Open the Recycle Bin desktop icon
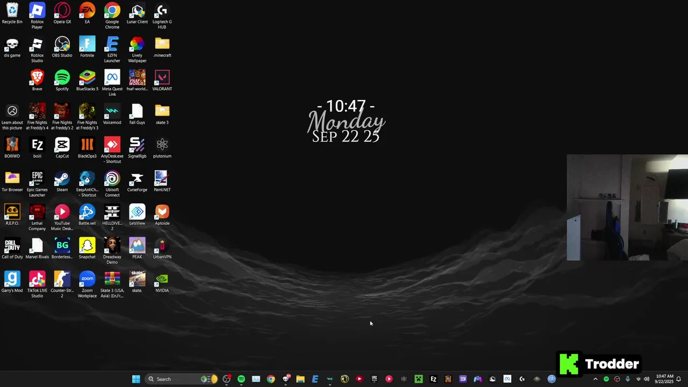The width and height of the screenshot is (688, 387). pos(12,14)
